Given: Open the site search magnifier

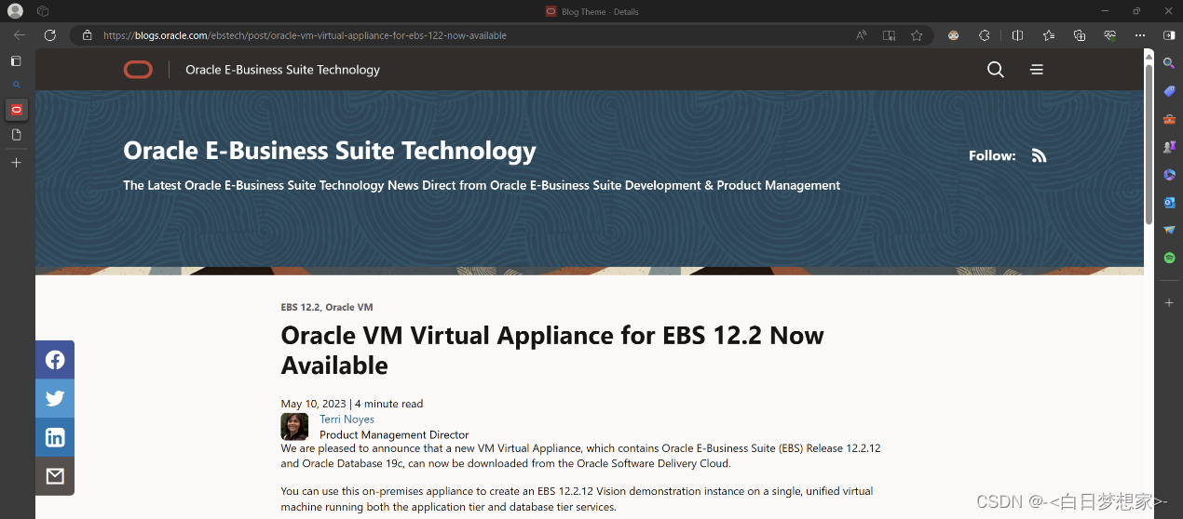Looking at the screenshot, I should pos(995,70).
